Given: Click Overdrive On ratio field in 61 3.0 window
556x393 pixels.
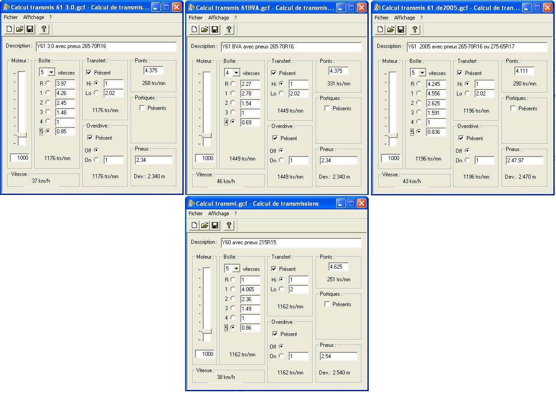Looking at the screenshot, I should [x=114, y=160].
